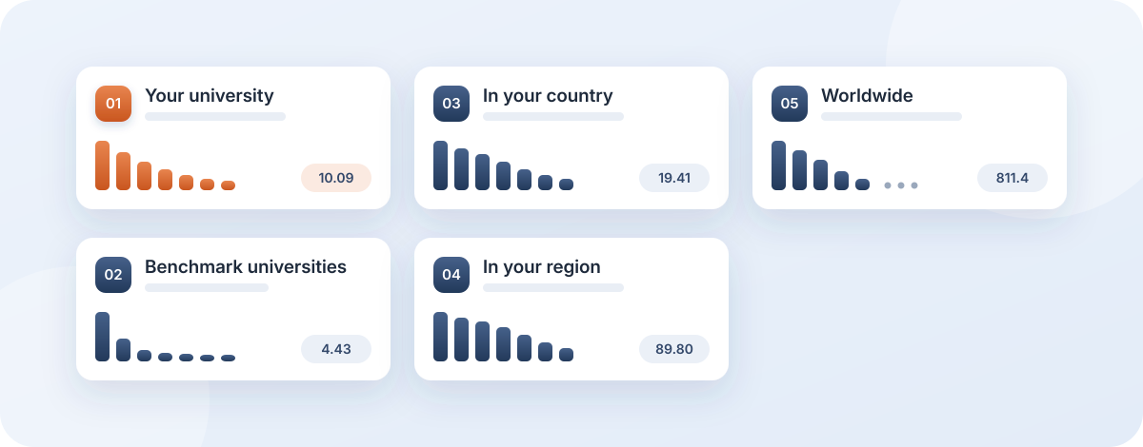Click the three dots in Worldwide chart
This screenshot has height=447, width=1143.
click(900, 185)
